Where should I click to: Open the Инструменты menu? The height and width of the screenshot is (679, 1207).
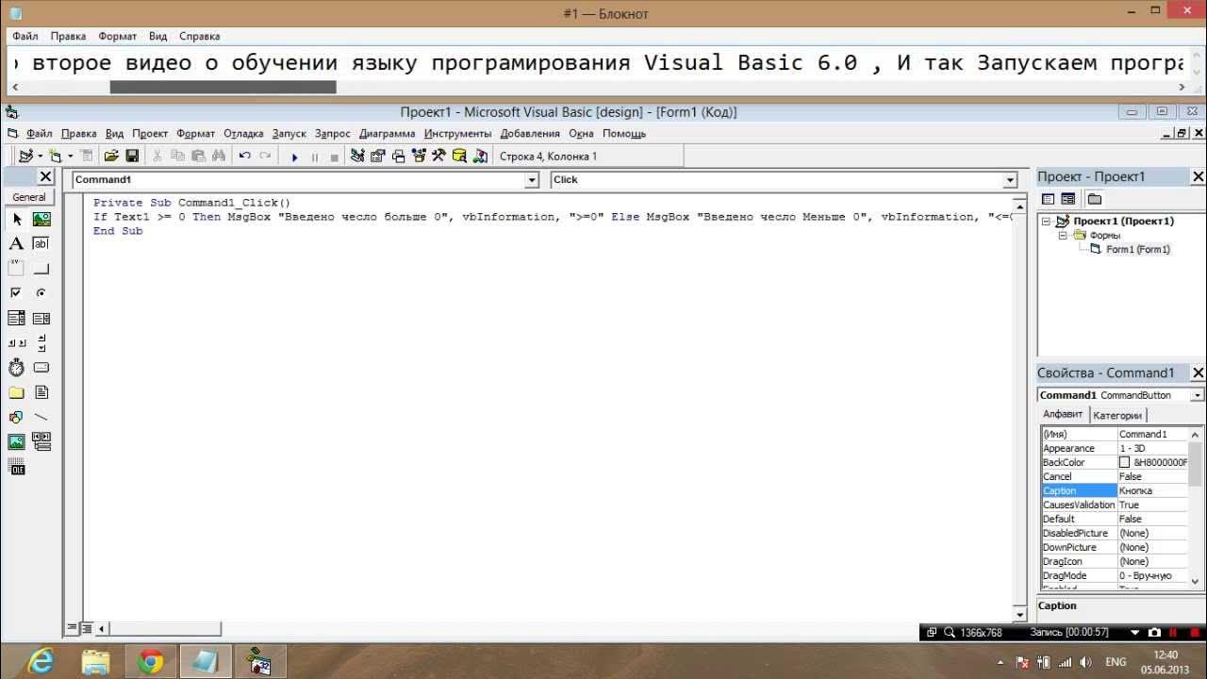(x=457, y=134)
